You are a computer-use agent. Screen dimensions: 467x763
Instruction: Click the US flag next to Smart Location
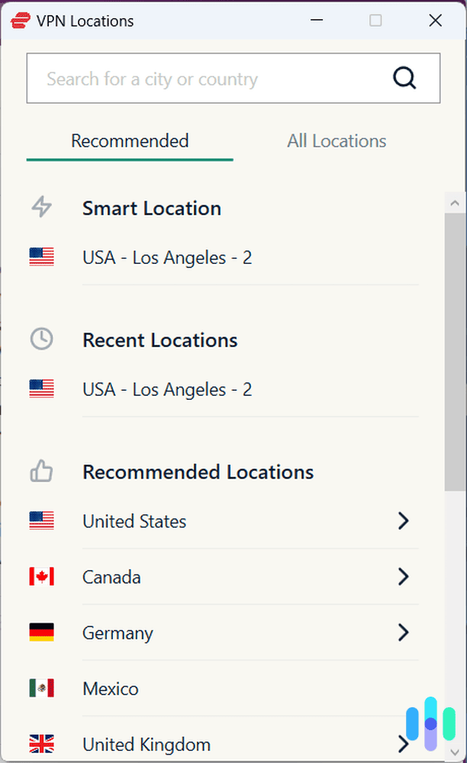coord(40,257)
